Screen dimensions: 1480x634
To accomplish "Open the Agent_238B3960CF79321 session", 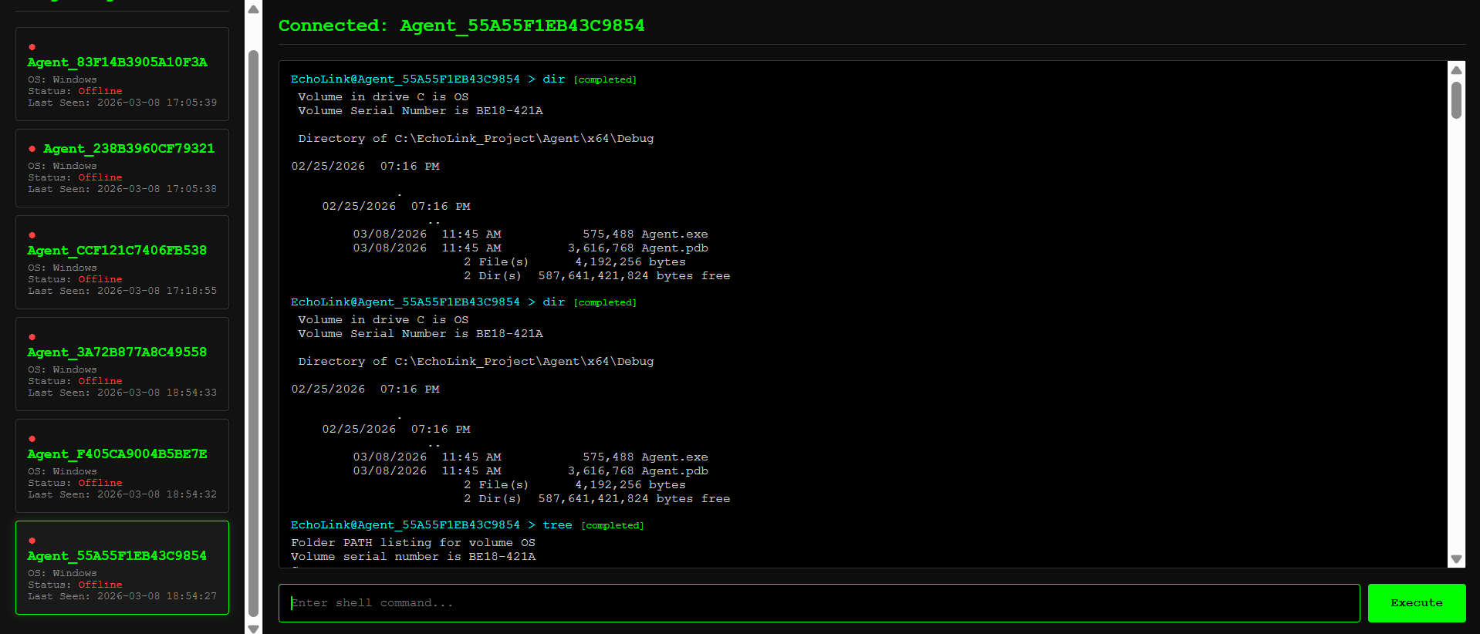I will (x=129, y=149).
